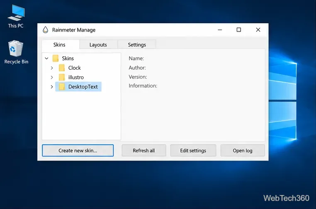Screen dimensions: 316x209
Task: Open This PC desktop icon
Action: [x=16, y=16]
